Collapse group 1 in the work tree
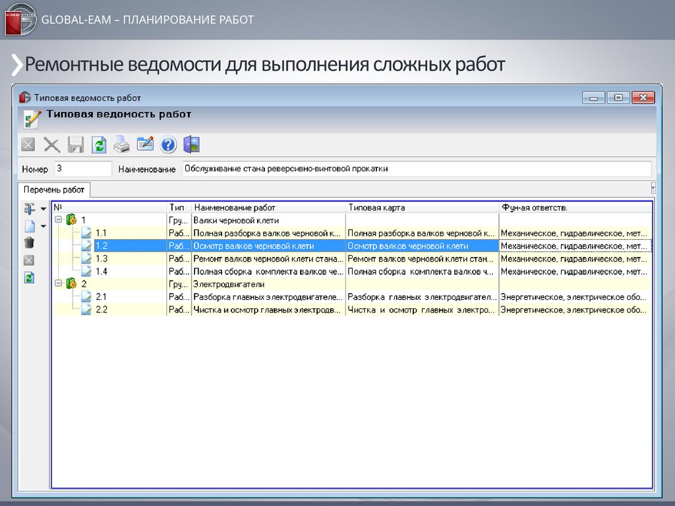Screen dimensions: 675x506 tap(58, 220)
